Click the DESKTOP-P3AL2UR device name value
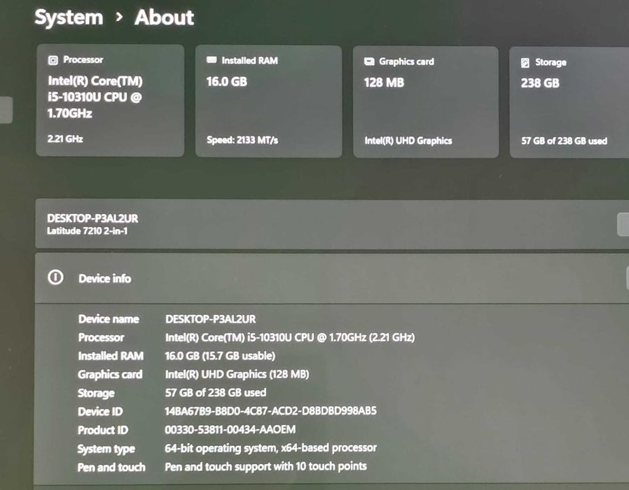The image size is (629, 490). [x=211, y=319]
